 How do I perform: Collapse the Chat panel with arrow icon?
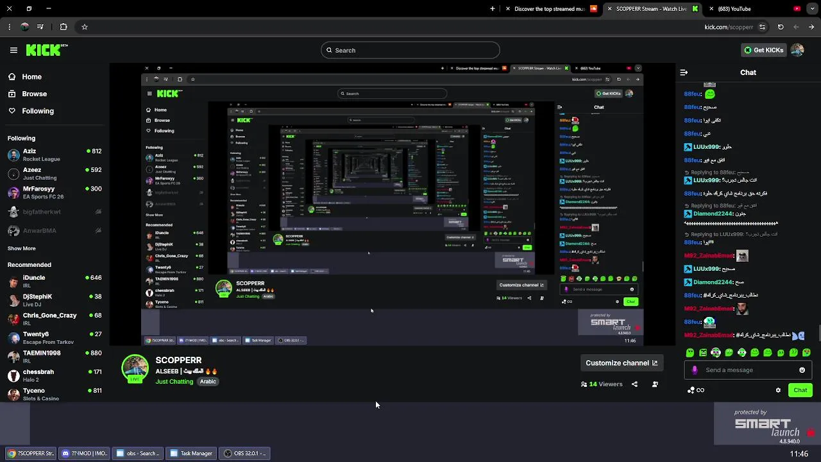tap(684, 73)
